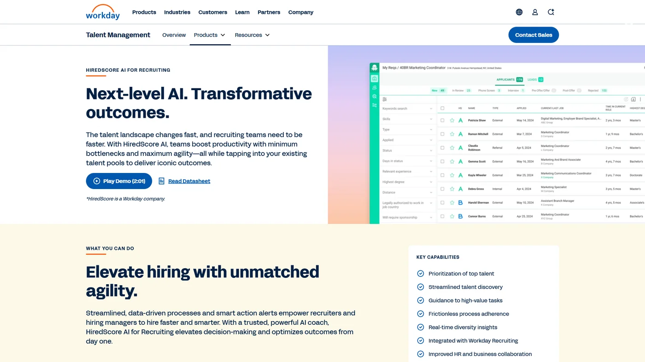Click check icon beside Prioritization of top talent
Image resolution: width=645 pixels, height=362 pixels.
(x=420, y=273)
